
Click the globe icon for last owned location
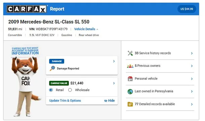point(130,91)
